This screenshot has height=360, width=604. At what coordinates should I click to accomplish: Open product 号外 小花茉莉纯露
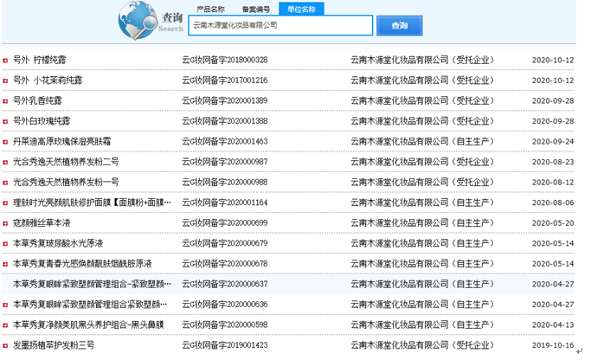click(48, 80)
